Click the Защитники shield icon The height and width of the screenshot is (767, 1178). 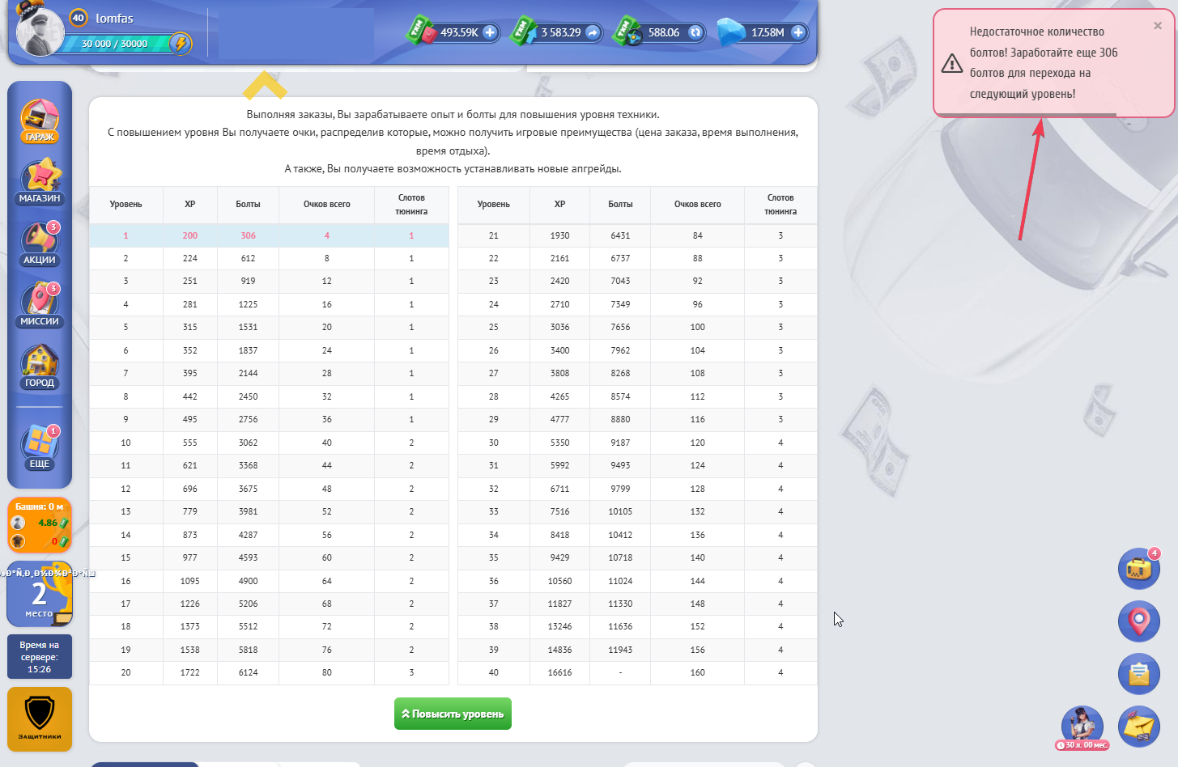[x=40, y=718]
